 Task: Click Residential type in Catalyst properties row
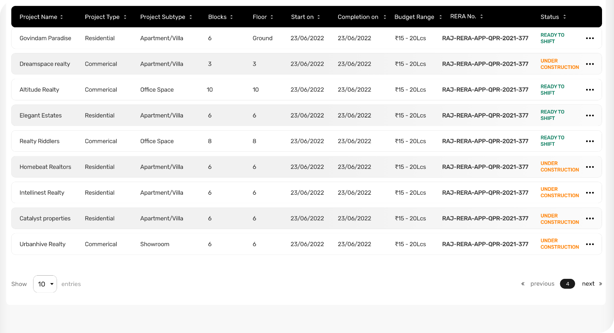100,218
